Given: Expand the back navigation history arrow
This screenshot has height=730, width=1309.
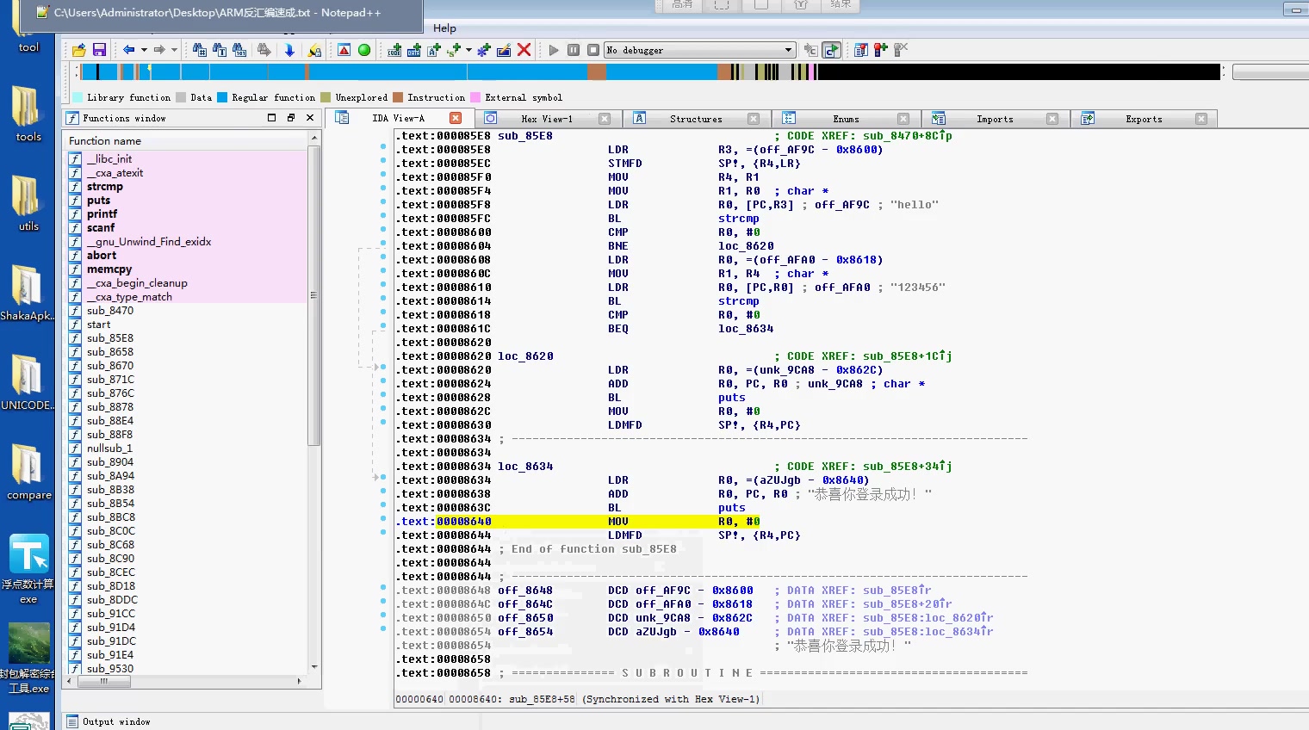Looking at the screenshot, I should pyautogui.click(x=144, y=51).
